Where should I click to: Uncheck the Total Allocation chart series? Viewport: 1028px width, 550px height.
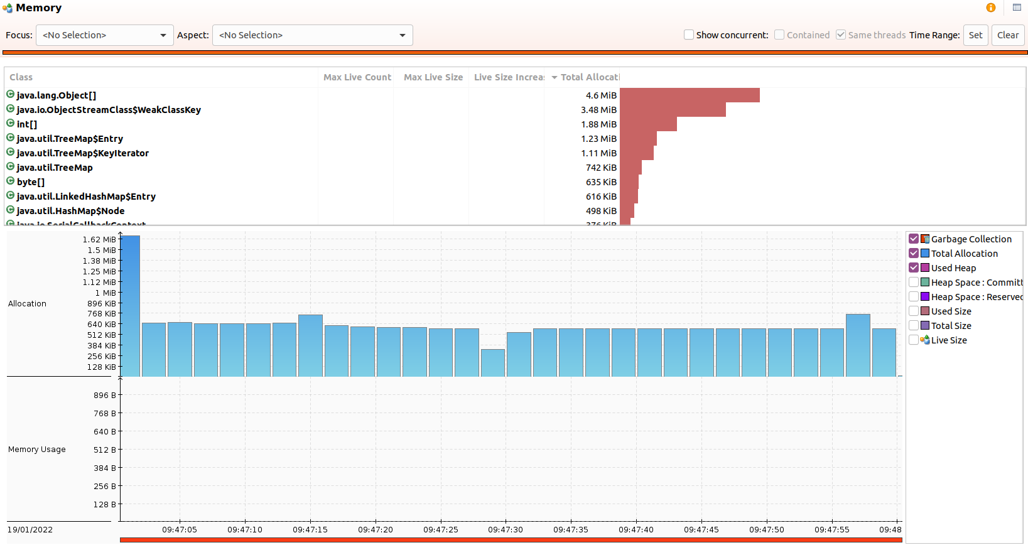click(x=914, y=253)
